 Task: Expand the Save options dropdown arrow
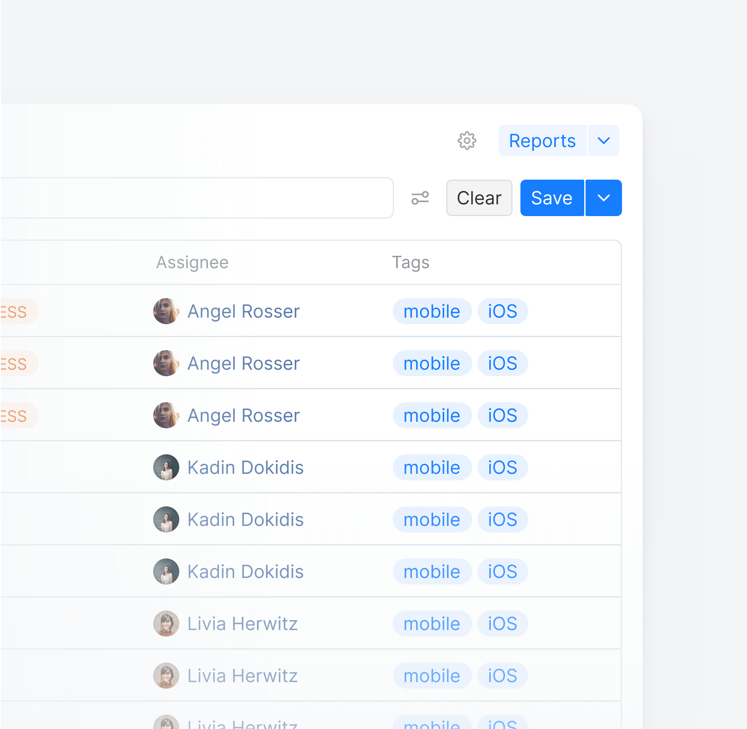pyautogui.click(x=604, y=198)
